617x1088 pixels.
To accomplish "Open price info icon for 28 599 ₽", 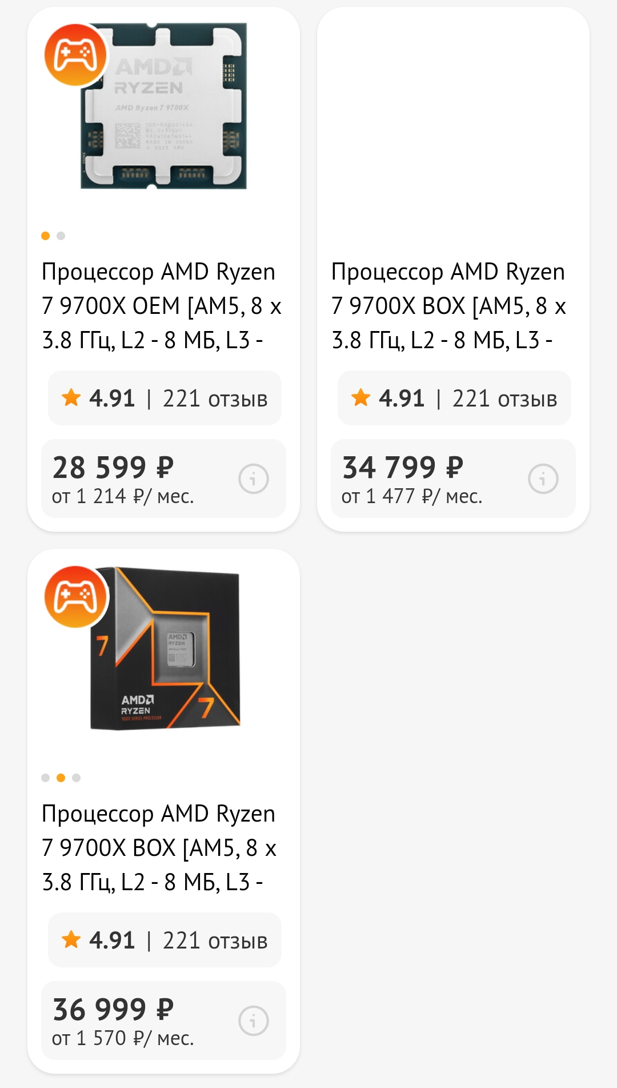I will click(x=254, y=479).
